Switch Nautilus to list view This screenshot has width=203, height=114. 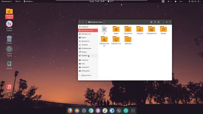(x=155, y=22)
